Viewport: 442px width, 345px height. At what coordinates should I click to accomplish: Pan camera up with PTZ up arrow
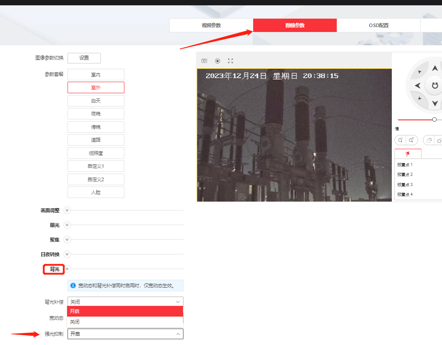click(x=435, y=68)
